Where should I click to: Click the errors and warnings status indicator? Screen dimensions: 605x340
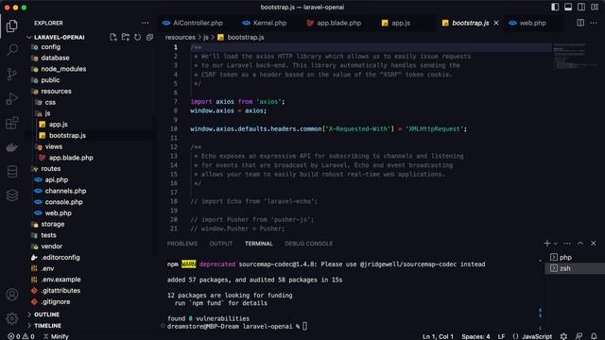(21, 336)
